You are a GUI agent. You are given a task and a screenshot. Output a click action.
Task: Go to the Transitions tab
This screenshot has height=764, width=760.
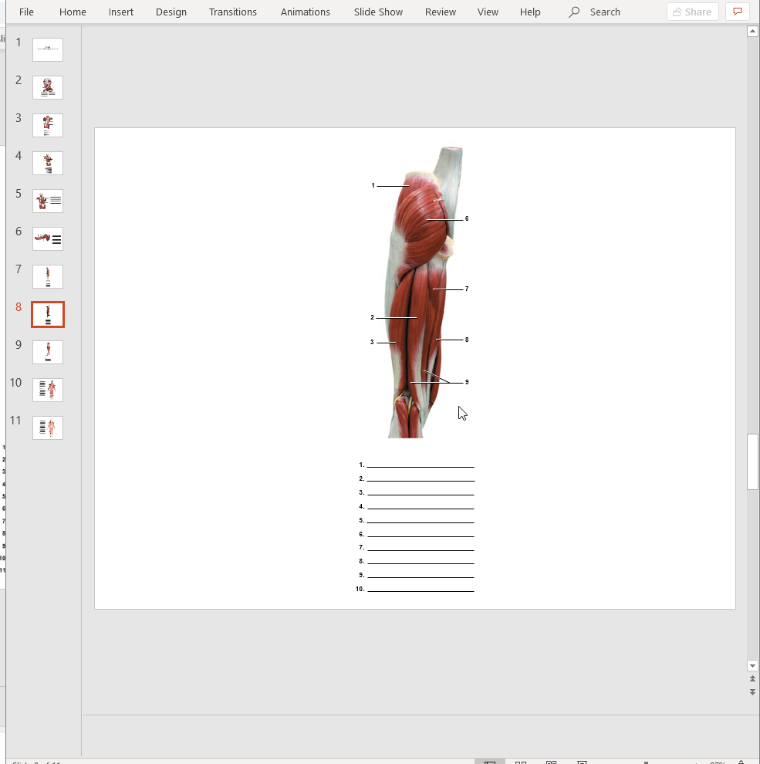pyautogui.click(x=232, y=12)
